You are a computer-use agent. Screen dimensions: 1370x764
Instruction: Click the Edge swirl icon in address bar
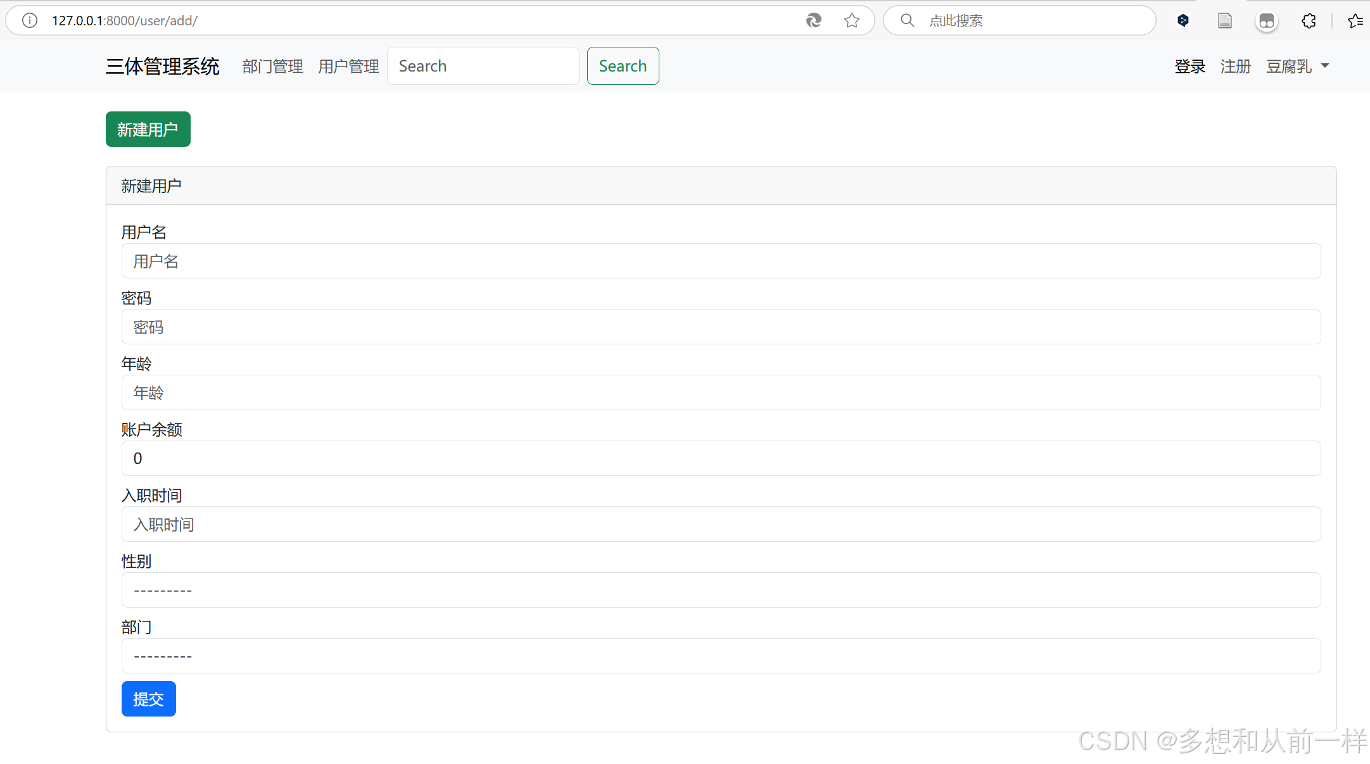(x=813, y=20)
